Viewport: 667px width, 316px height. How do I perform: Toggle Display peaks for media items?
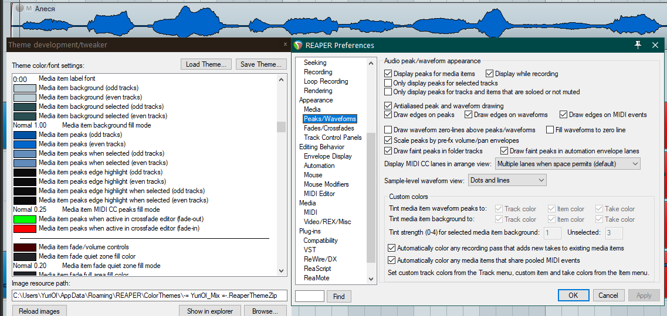(388, 73)
